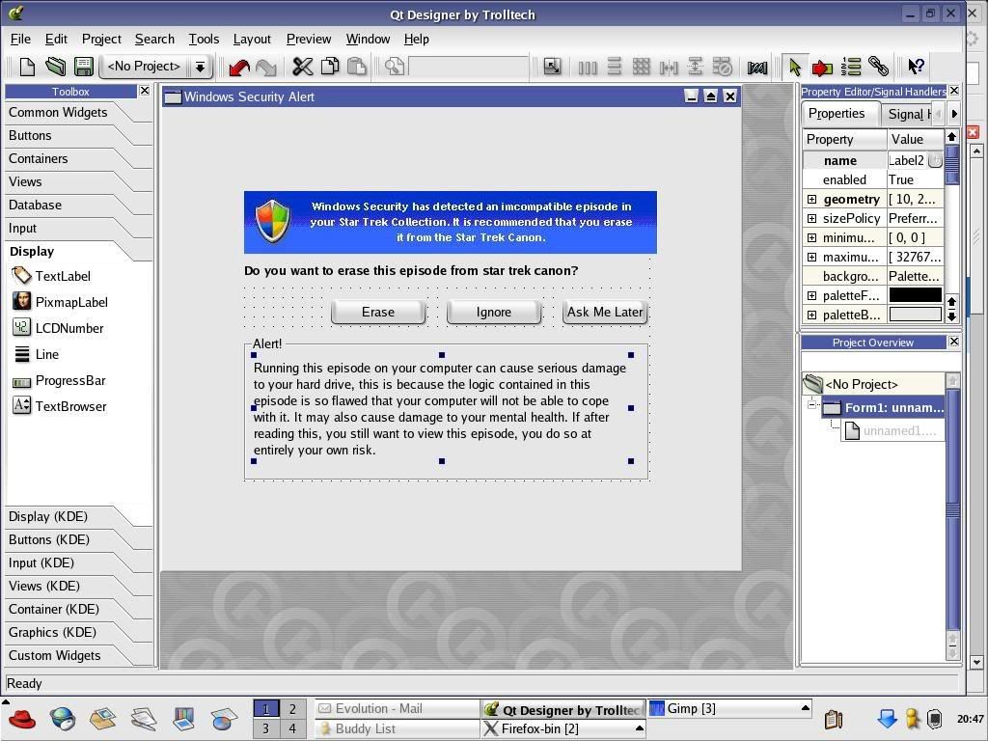Open the Edit menu
This screenshot has height=741, width=988.
(x=56, y=39)
